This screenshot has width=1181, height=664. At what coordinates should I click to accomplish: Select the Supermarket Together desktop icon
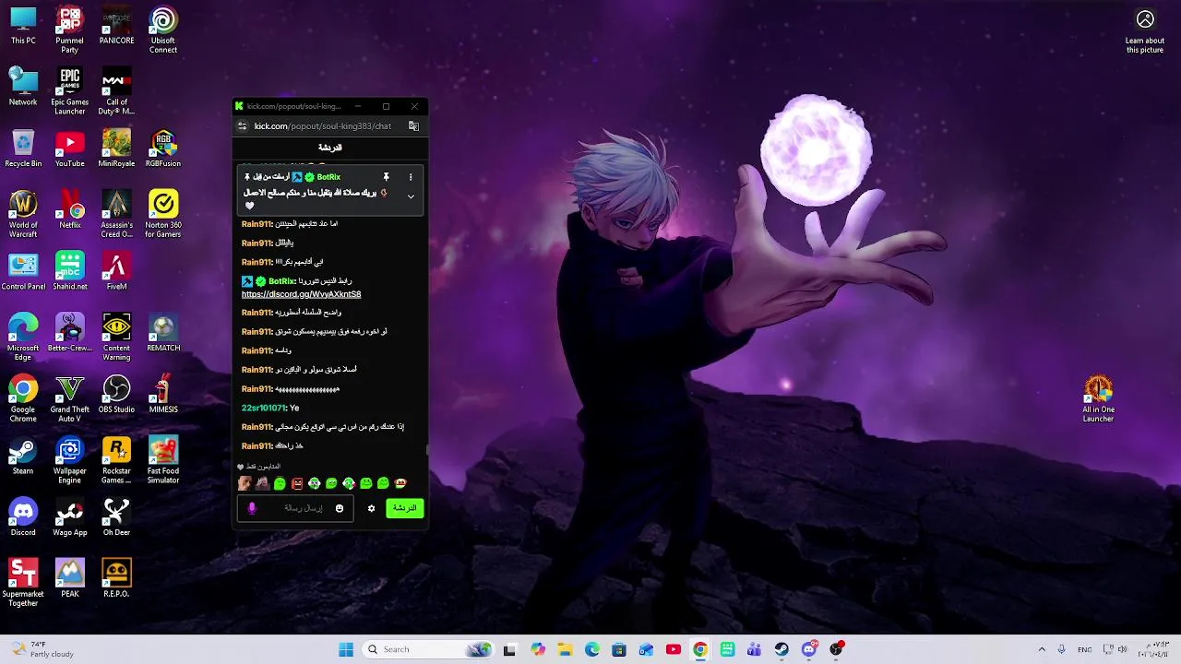[23, 584]
